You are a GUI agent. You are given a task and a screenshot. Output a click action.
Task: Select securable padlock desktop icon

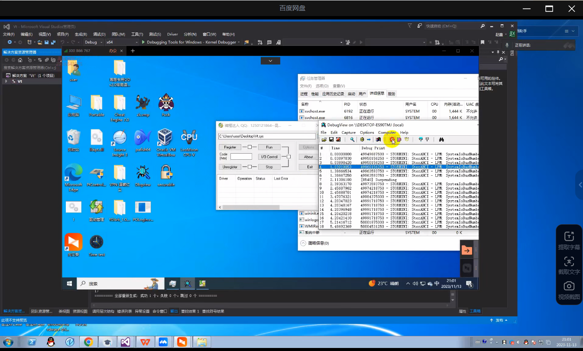coord(166,175)
